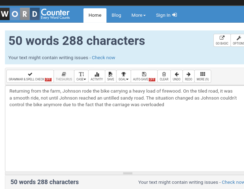Toggle Grammar & Spell Check on
Screen dimensions: 244x189
pyautogui.click(x=30, y=76)
